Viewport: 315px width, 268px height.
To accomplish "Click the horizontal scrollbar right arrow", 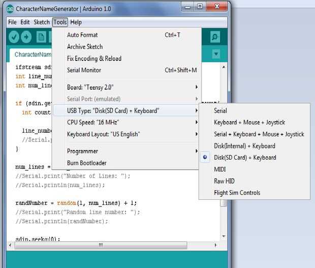I will (x=215, y=245).
